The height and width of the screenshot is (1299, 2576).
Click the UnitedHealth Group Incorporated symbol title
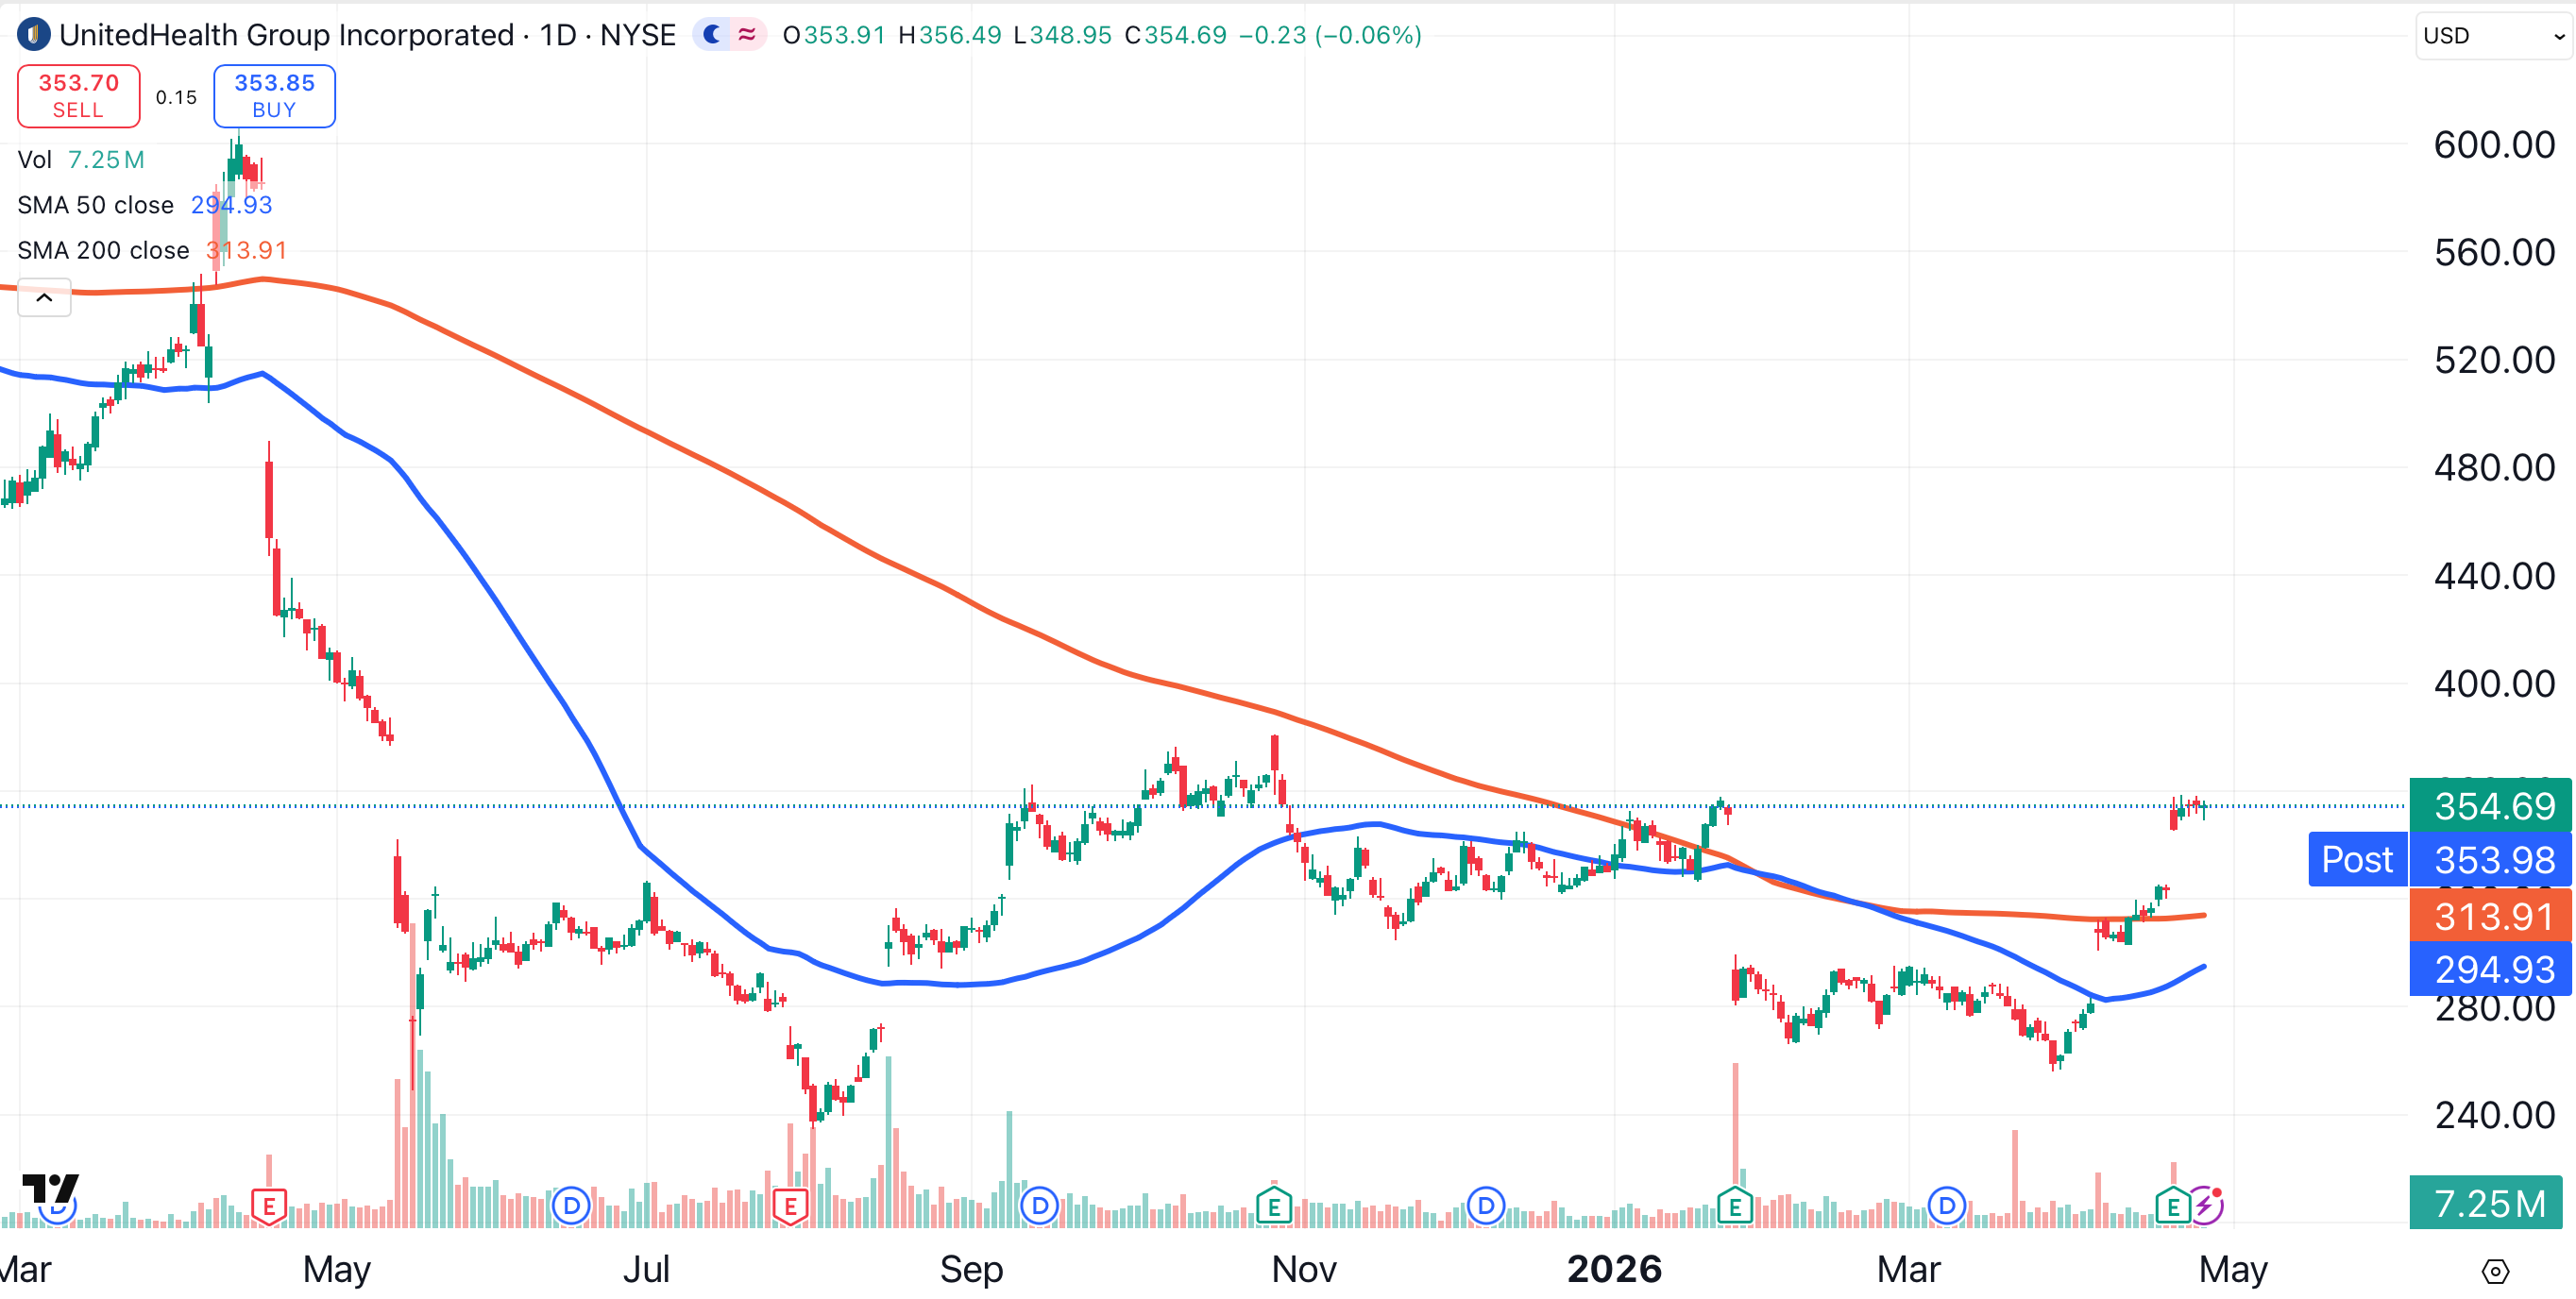coord(286,35)
